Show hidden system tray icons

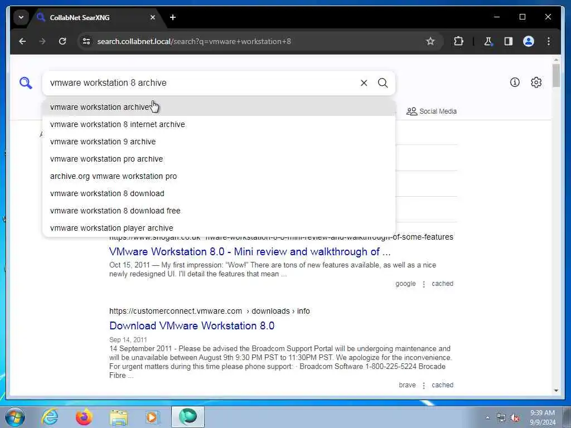[x=487, y=418]
